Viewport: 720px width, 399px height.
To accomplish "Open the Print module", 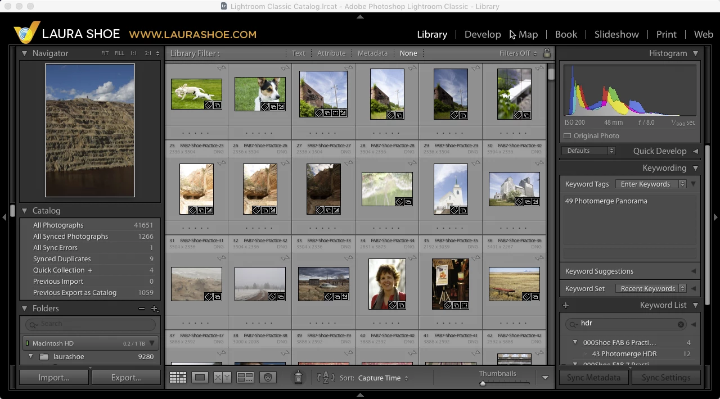I will coord(667,34).
